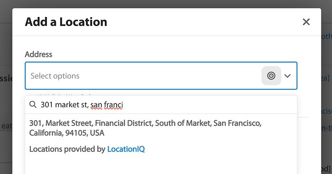This screenshot has height=174, width=332.
Task: Close the Add a Location dialog
Action: point(306,22)
